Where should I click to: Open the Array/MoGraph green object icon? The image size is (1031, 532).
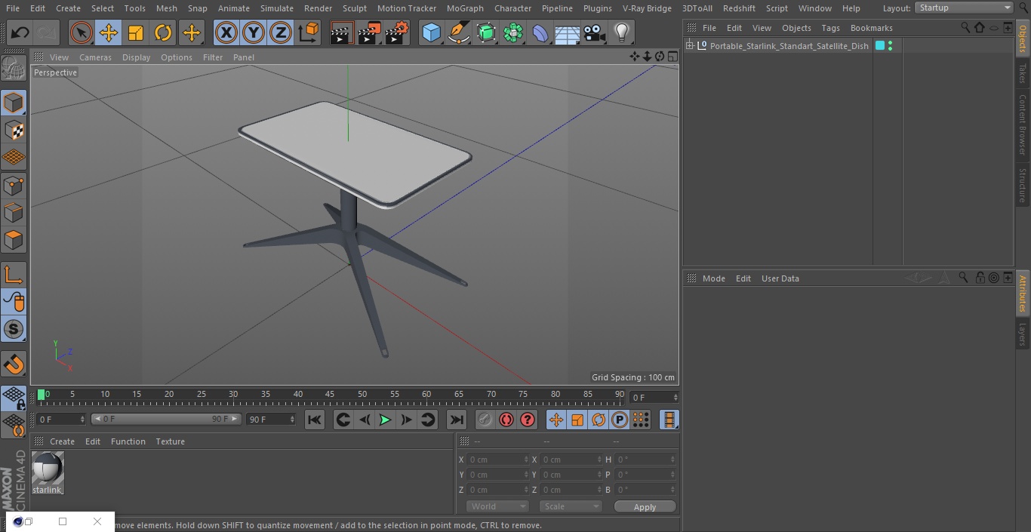(x=513, y=32)
